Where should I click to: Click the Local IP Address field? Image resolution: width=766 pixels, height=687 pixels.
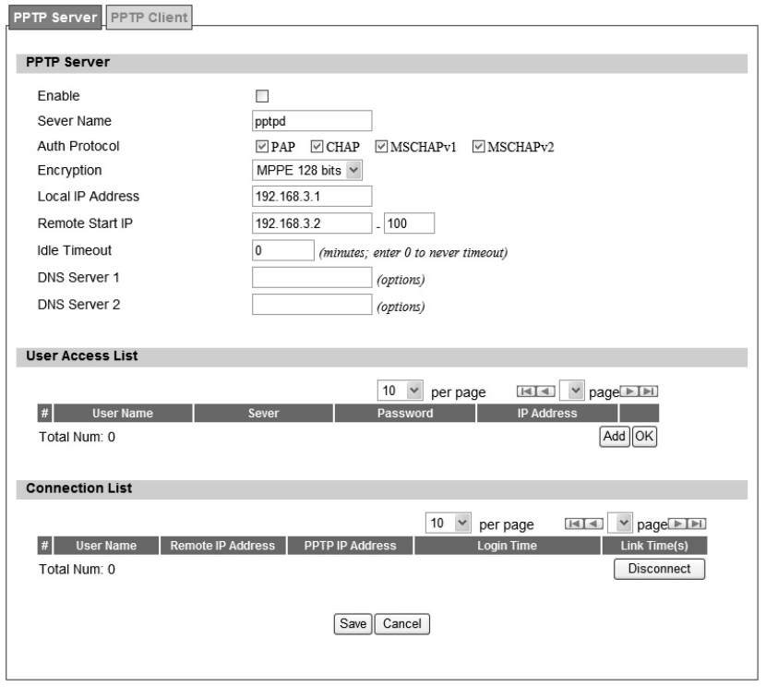point(312,197)
